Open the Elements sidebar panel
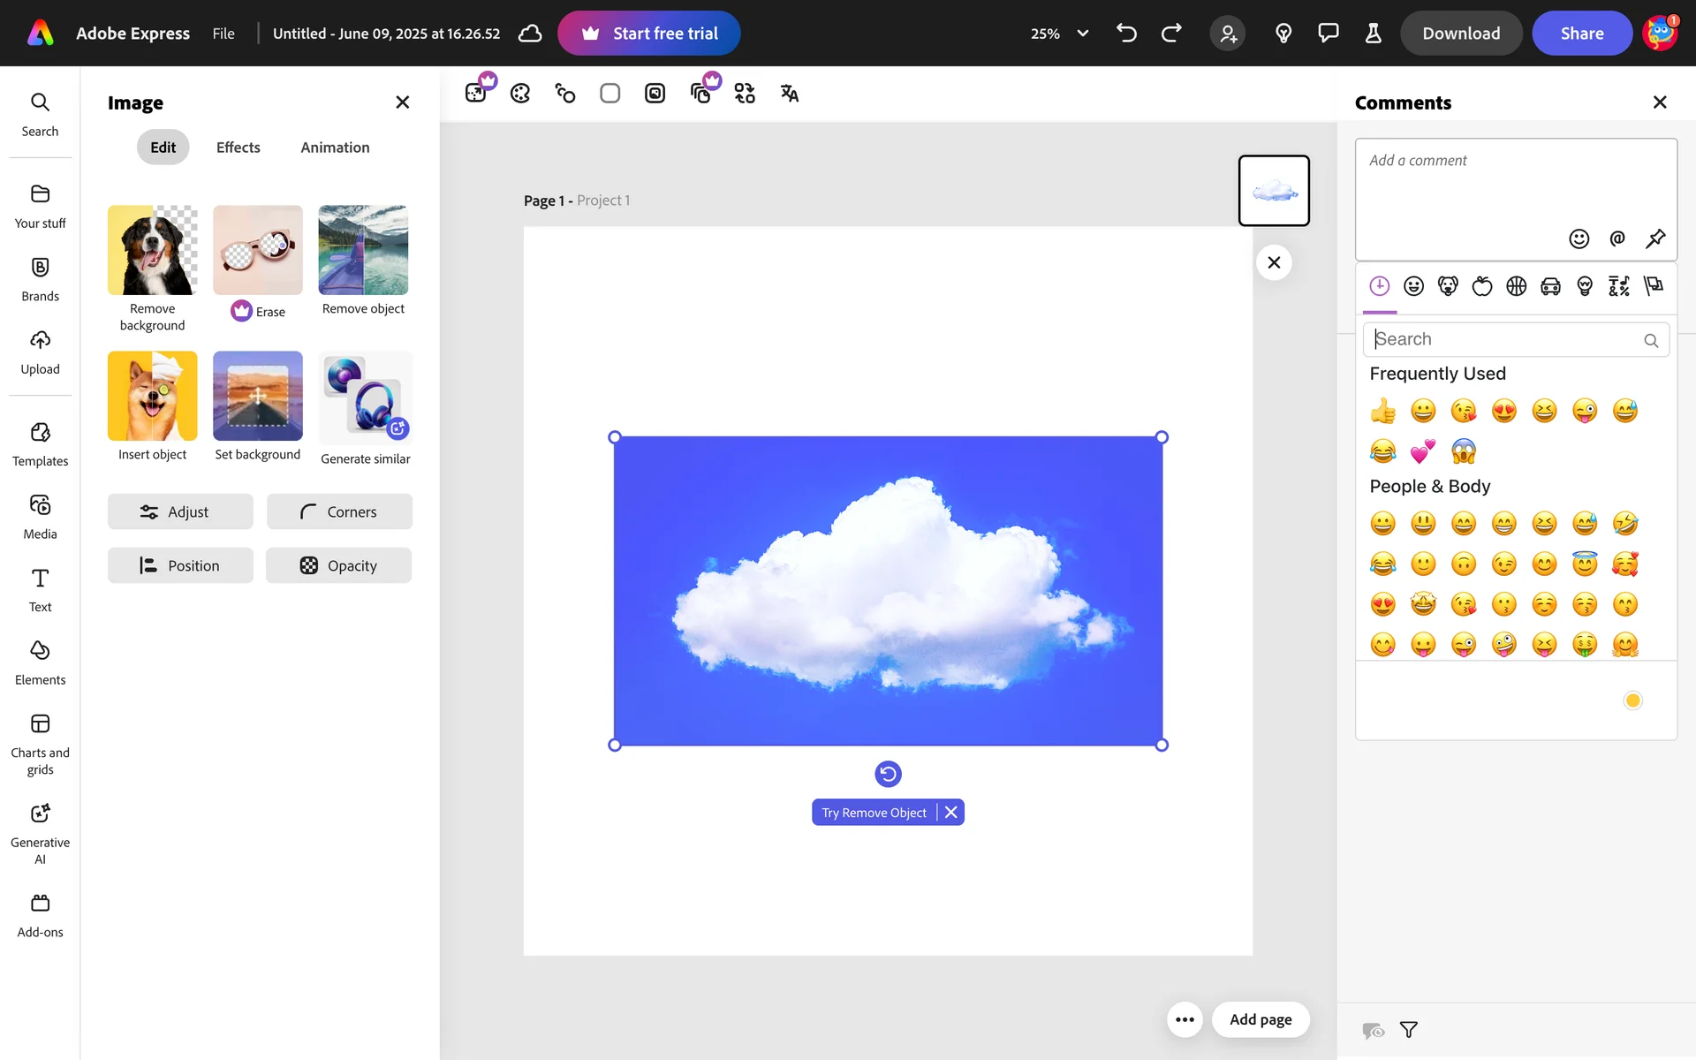1696x1060 pixels. point(40,662)
